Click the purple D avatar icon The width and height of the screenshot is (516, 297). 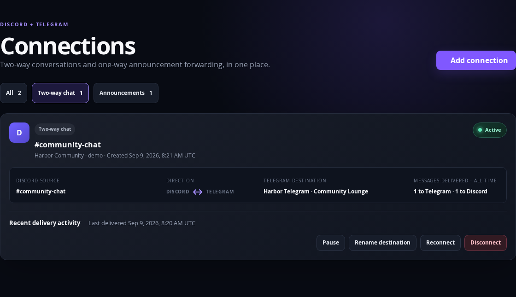click(x=19, y=133)
